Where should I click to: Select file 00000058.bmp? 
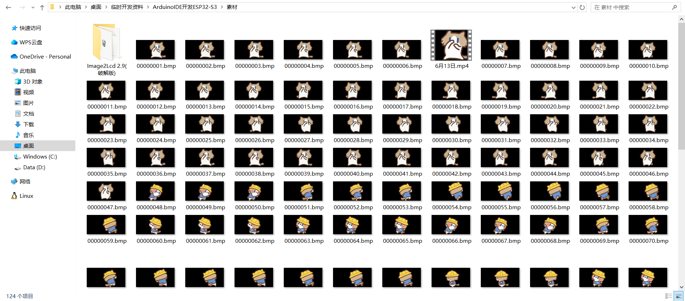click(x=648, y=196)
